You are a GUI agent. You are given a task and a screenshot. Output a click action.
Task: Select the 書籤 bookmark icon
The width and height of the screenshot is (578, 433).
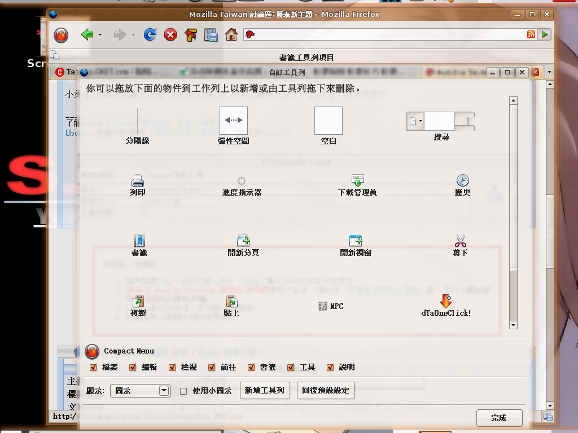[x=139, y=240]
